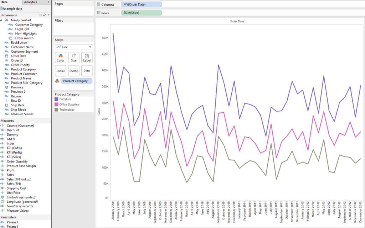Select the sample data source

pos(14,9)
